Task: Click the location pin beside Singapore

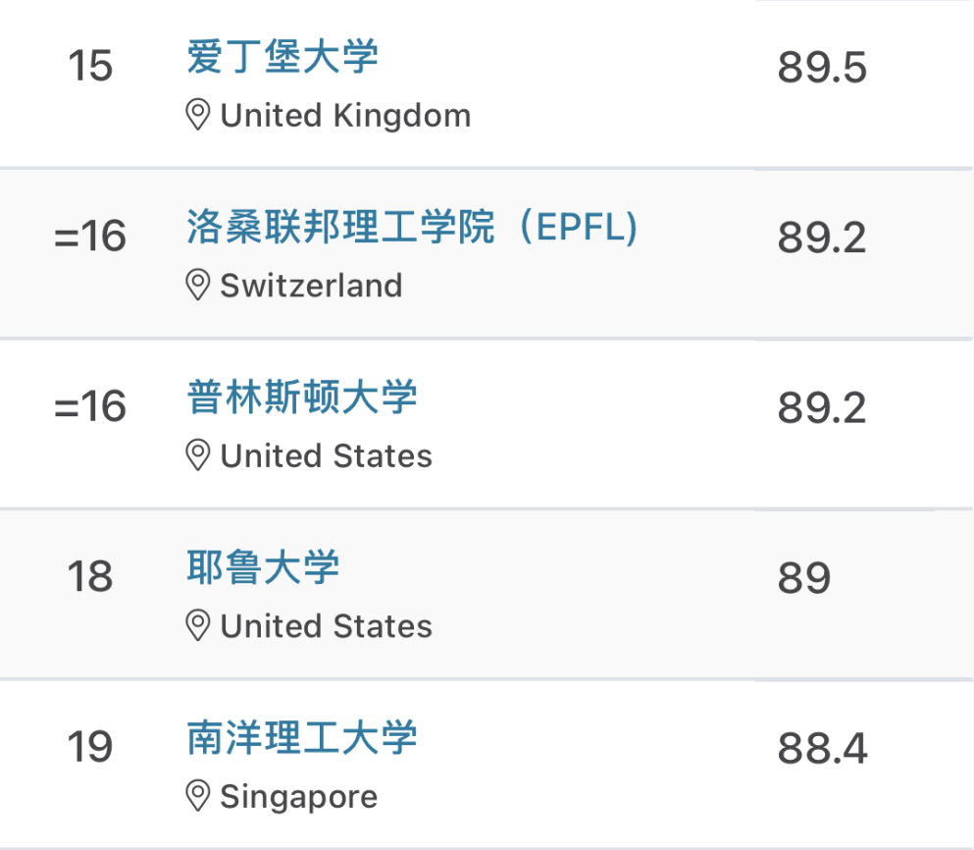Action: point(198,796)
